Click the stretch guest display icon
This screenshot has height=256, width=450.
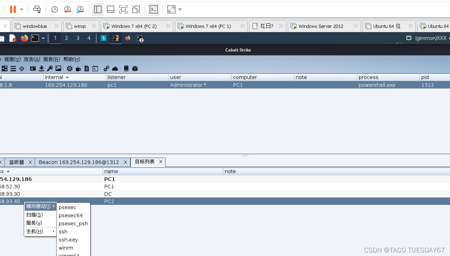coord(171,10)
